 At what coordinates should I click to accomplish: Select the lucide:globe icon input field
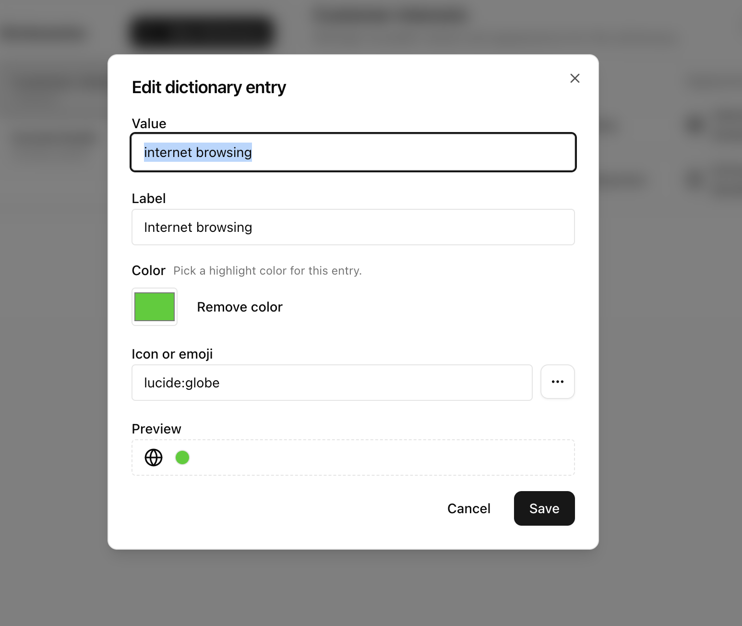332,383
